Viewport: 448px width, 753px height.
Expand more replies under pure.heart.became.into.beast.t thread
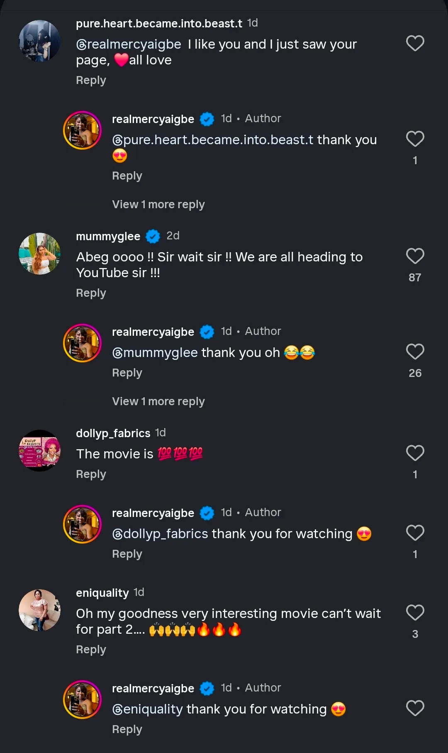tap(158, 204)
